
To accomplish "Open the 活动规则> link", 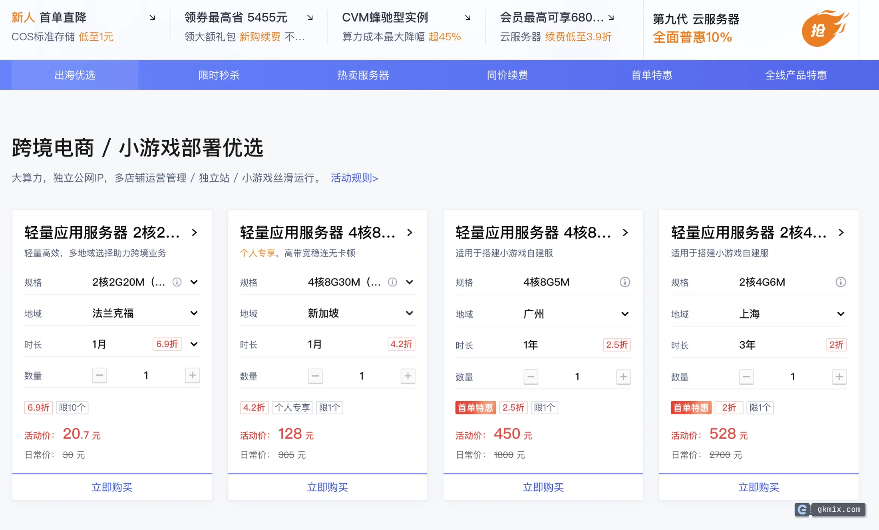I will [x=354, y=178].
